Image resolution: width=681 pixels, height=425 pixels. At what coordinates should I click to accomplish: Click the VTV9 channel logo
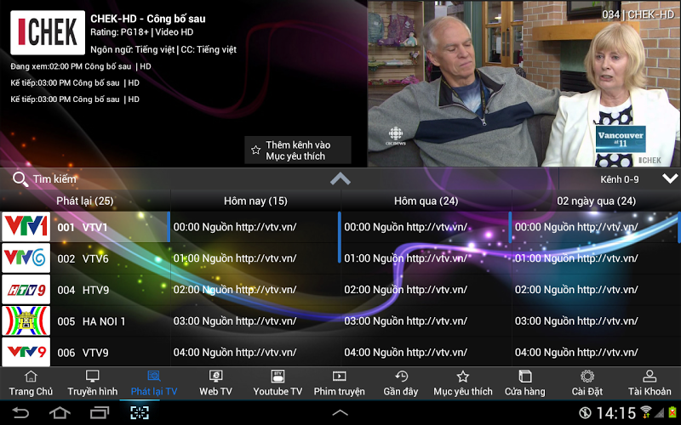point(26,352)
